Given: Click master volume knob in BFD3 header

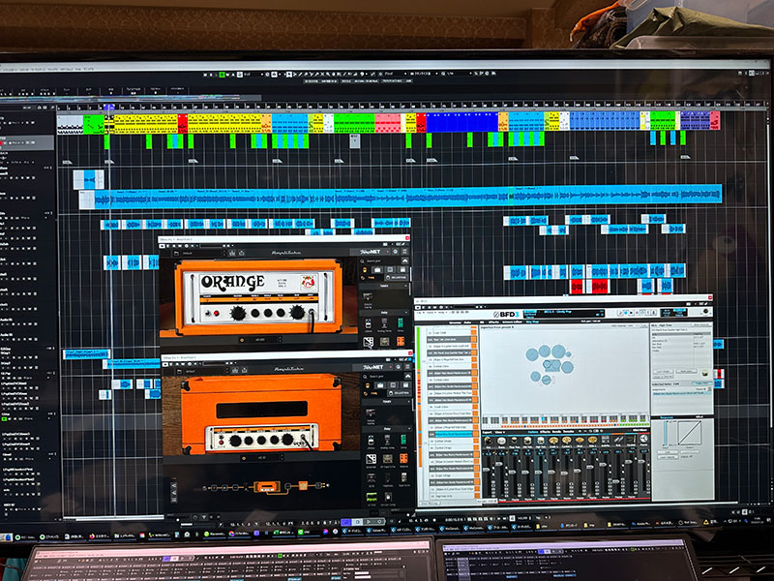Looking at the screenshot, I should [x=705, y=312].
